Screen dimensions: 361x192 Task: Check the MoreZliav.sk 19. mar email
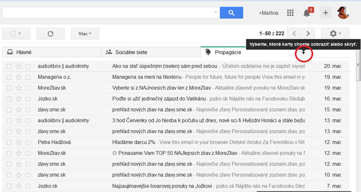pyautogui.click(x=9, y=88)
